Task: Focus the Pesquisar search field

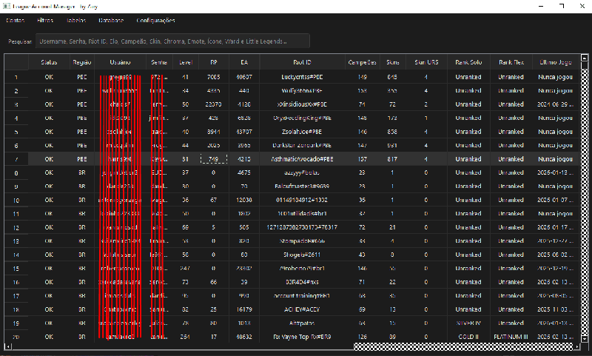Action: (x=172, y=41)
